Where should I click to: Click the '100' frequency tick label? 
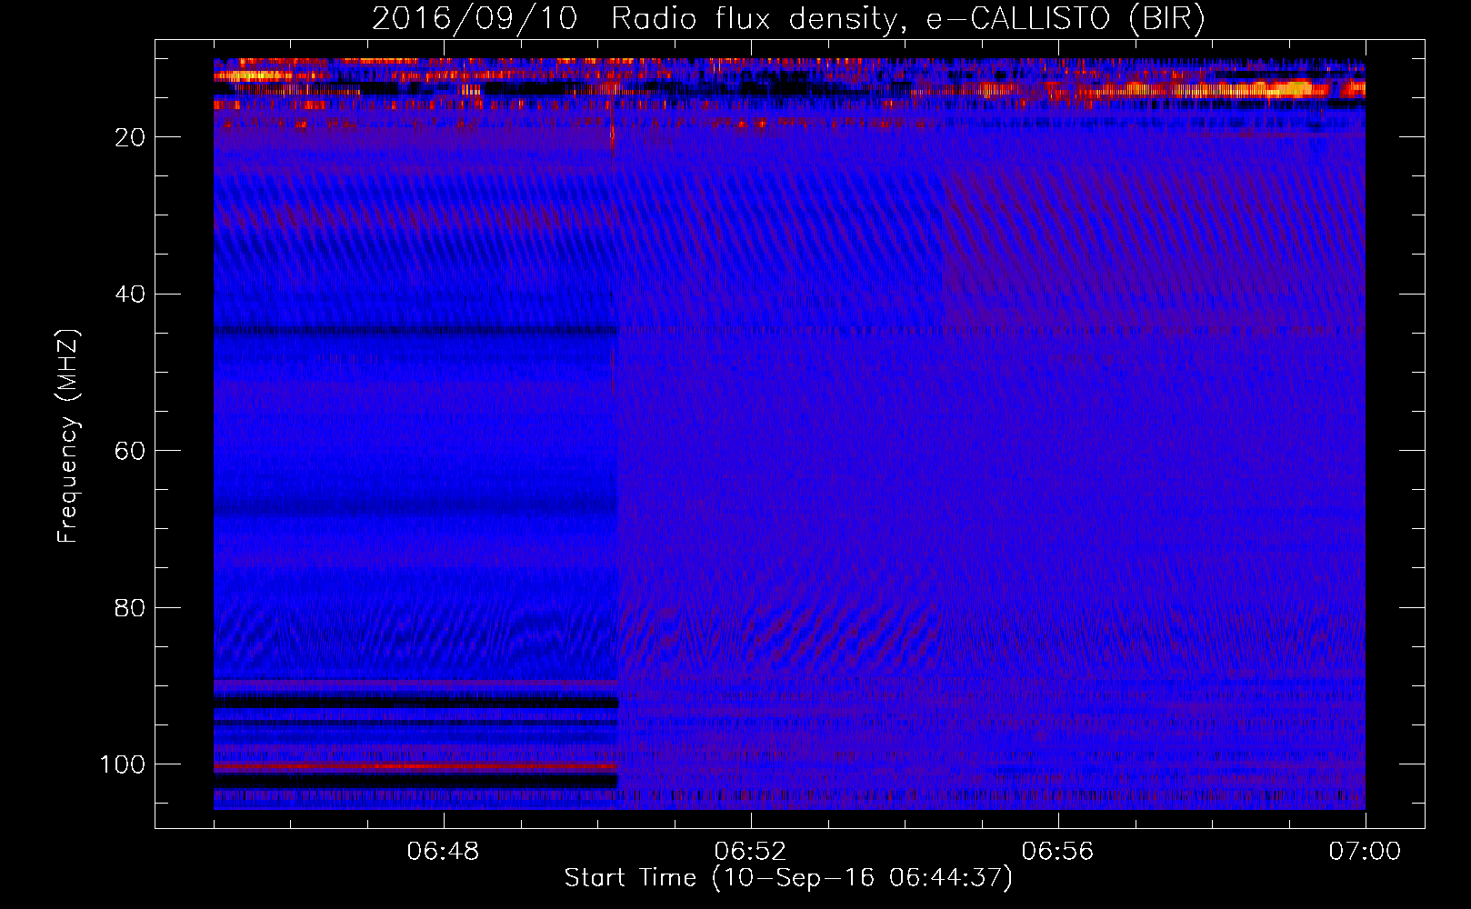pyautogui.click(x=124, y=764)
